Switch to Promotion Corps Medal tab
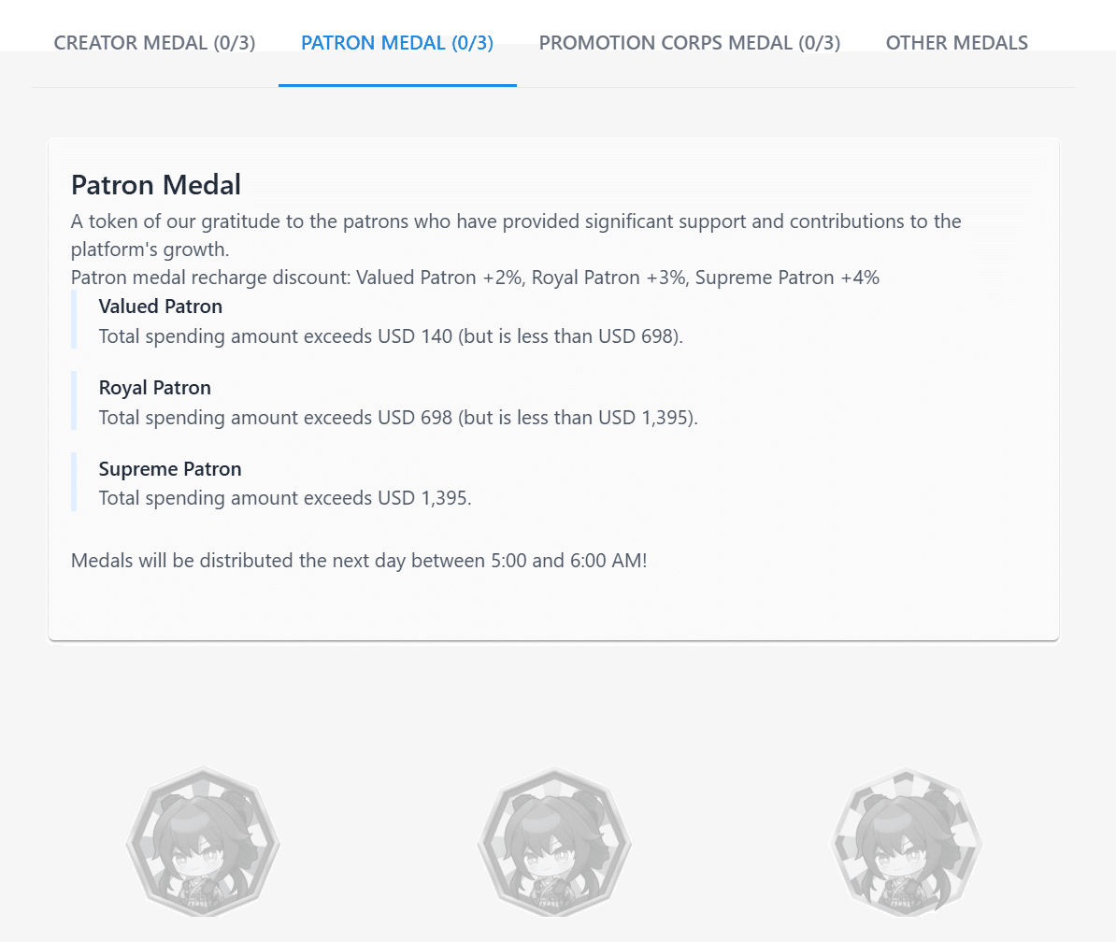The height and width of the screenshot is (942, 1116). pyautogui.click(x=690, y=43)
